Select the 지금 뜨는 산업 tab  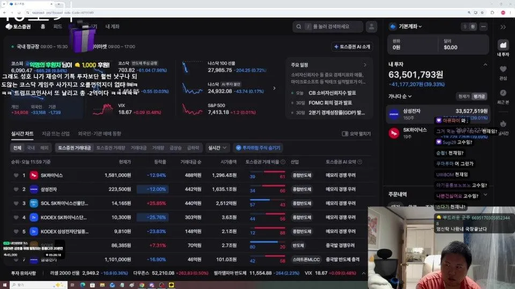tap(55, 133)
